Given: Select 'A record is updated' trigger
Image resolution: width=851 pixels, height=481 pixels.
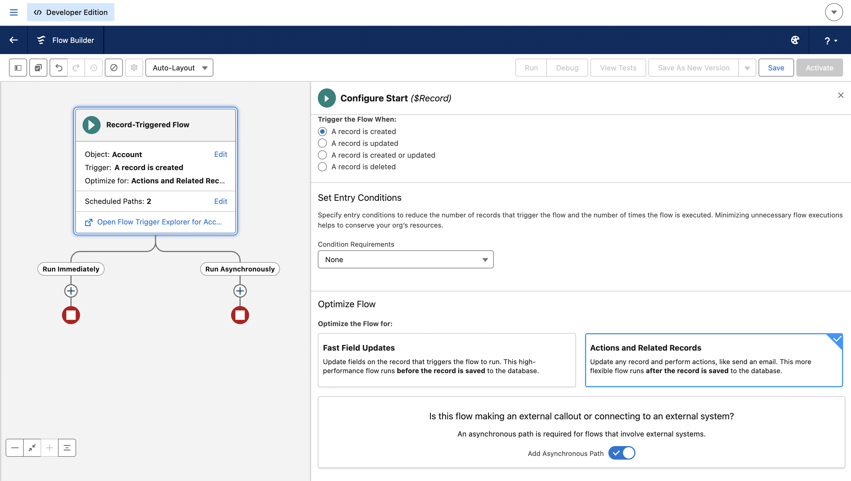Looking at the screenshot, I should pyautogui.click(x=322, y=143).
